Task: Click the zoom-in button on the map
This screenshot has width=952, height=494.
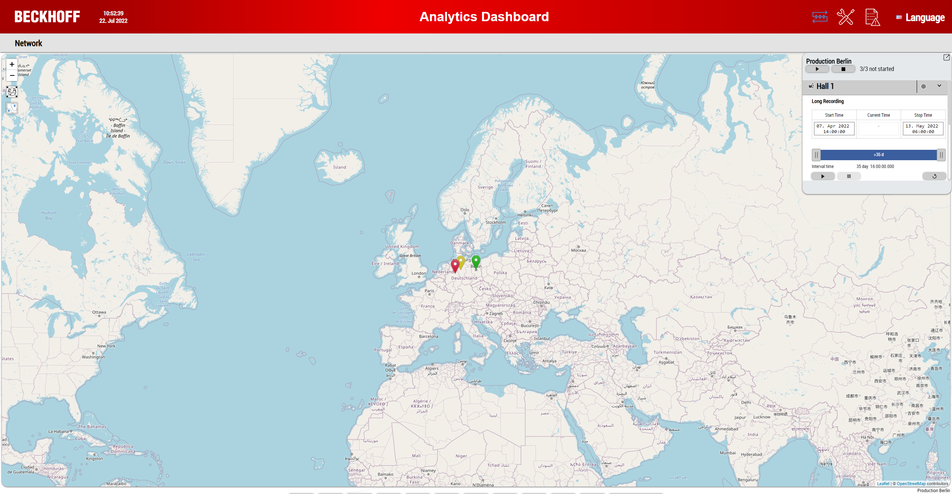Action: point(12,64)
